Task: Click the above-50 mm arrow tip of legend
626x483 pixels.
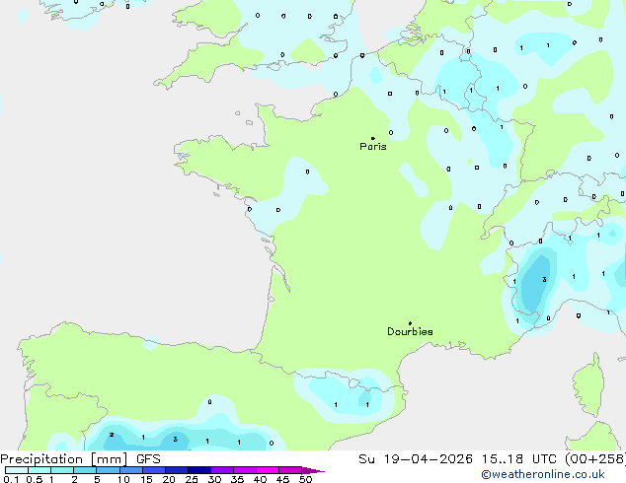Action: pos(313,471)
